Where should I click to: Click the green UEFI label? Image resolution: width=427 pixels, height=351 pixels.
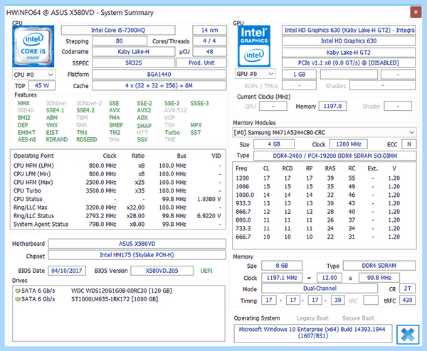[x=206, y=271]
